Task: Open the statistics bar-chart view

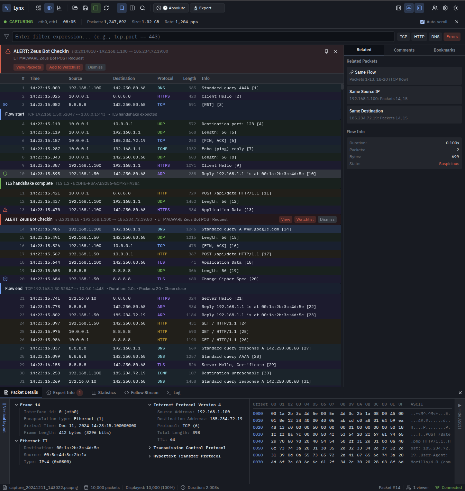Action: coord(59,8)
